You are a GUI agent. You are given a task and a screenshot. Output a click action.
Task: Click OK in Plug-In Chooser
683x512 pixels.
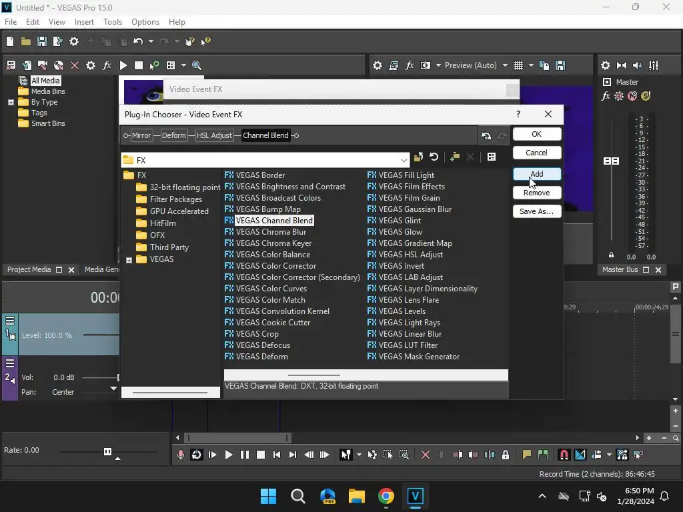point(537,134)
